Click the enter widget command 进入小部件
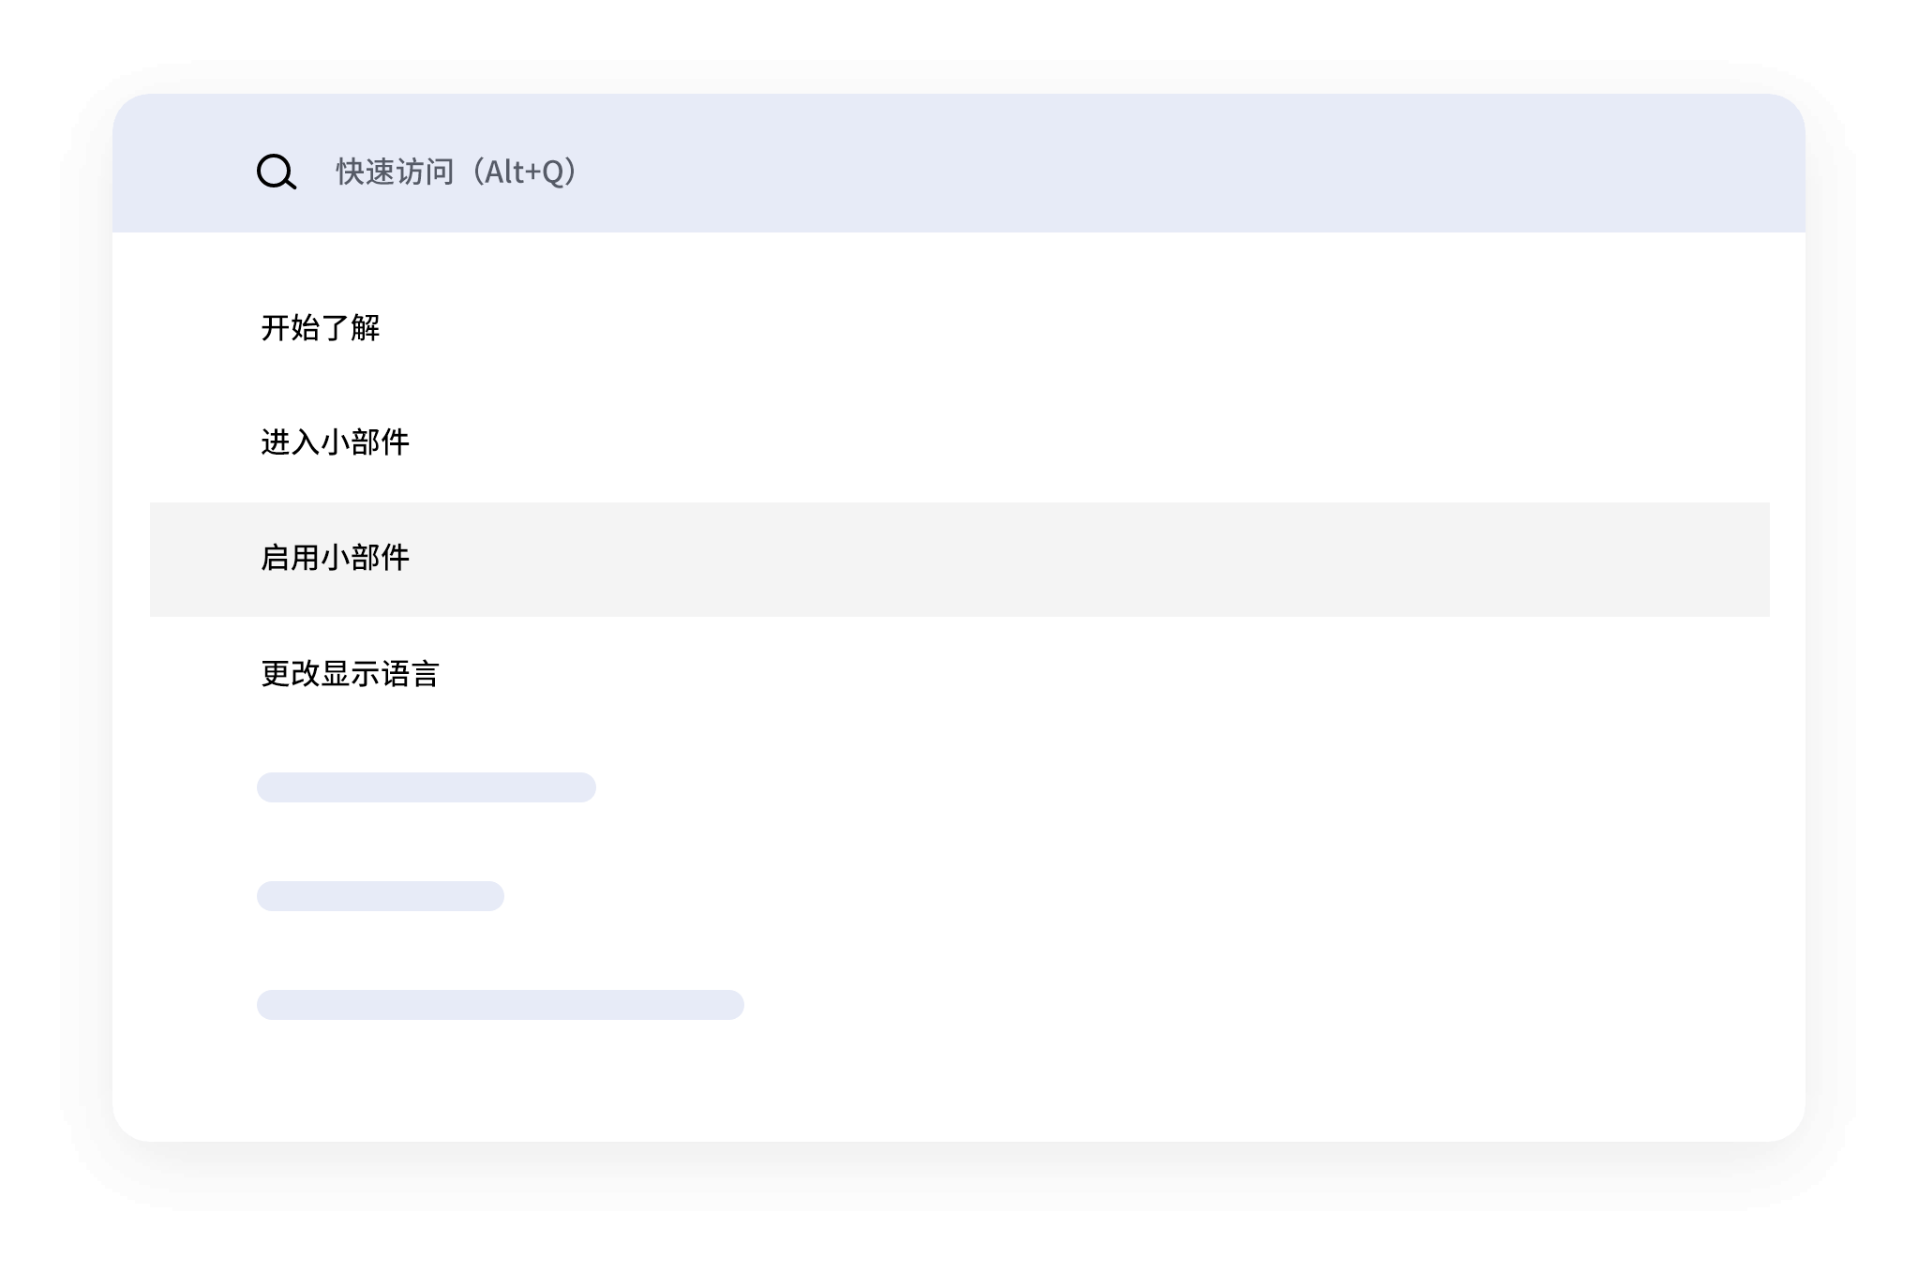Viewport: 1918px width, 1273px height. point(335,442)
